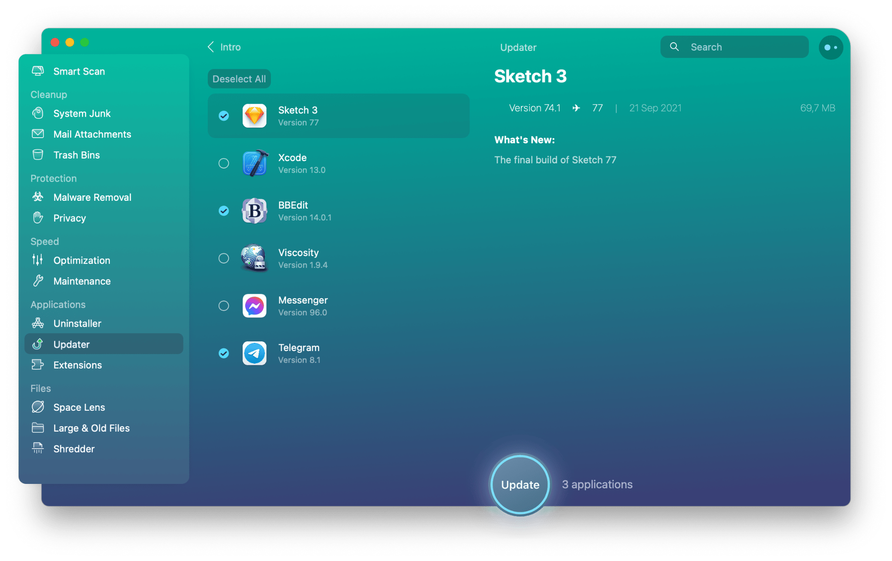Select the Viscosity update checkbox
Screen dimensions: 892x561
pos(223,258)
